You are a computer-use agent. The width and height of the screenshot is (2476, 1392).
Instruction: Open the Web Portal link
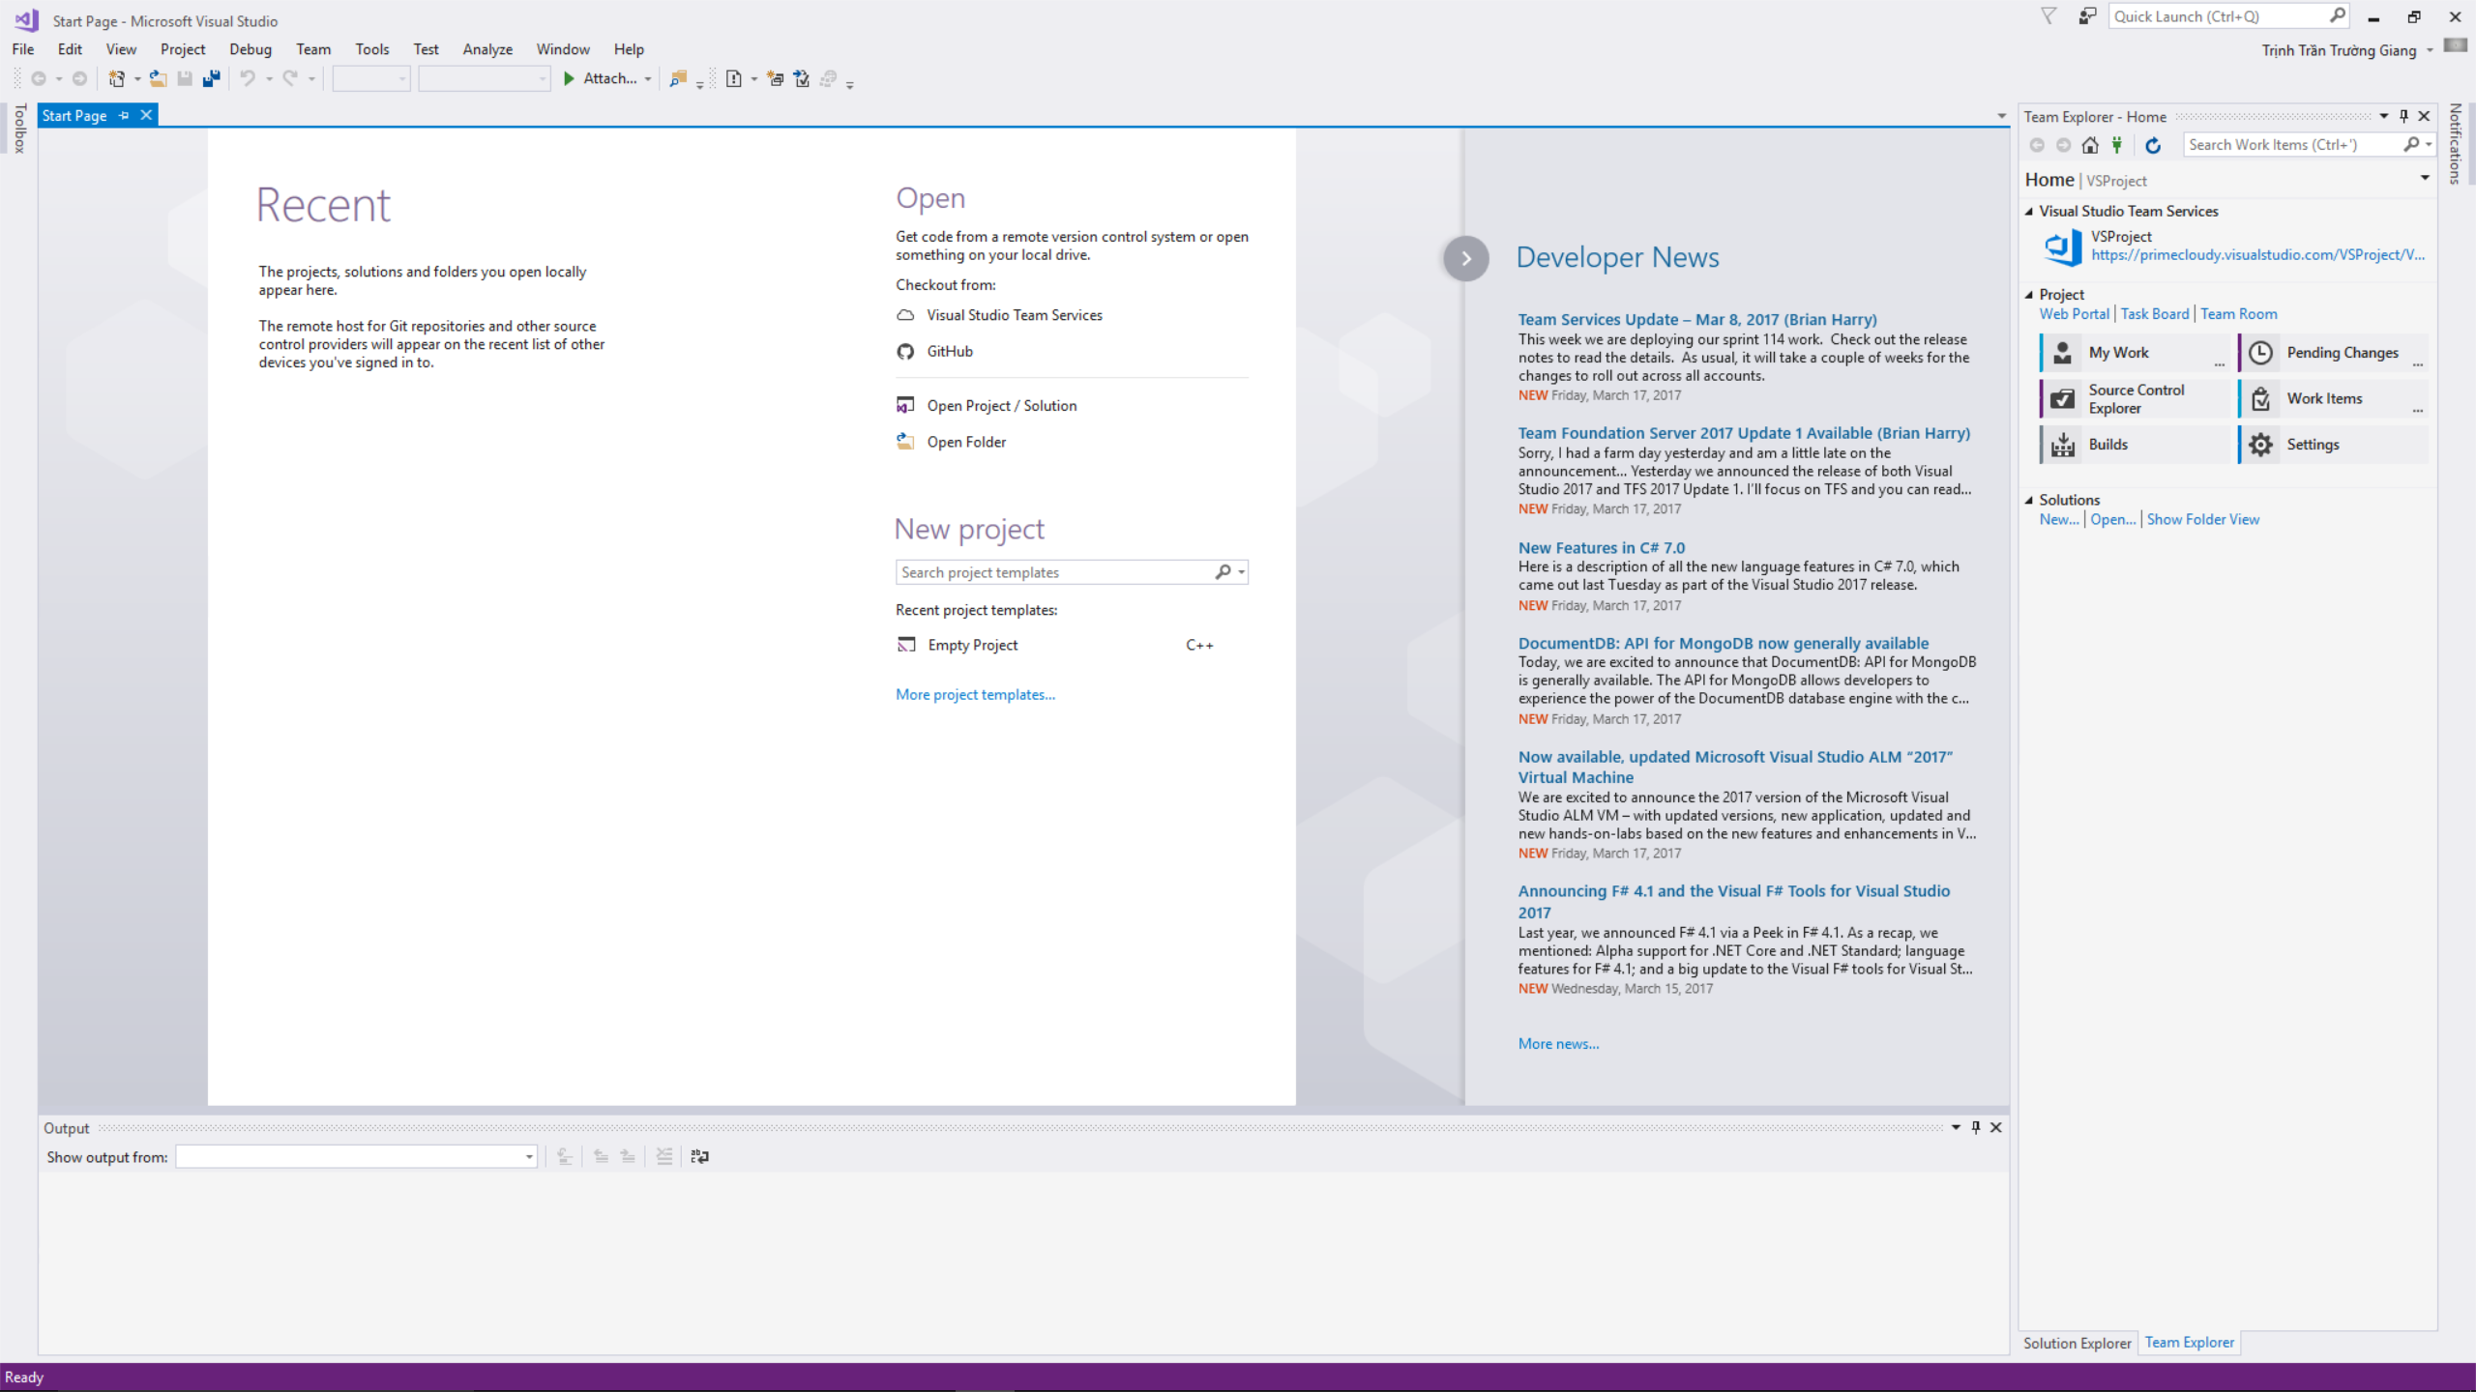pyautogui.click(x=2074, y=314)
